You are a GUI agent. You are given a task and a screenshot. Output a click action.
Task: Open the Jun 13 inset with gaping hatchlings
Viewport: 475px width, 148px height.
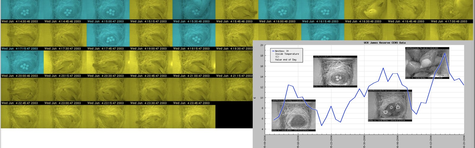390,106
